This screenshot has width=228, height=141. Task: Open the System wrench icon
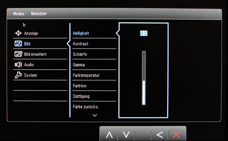click(x=18, y=75)
